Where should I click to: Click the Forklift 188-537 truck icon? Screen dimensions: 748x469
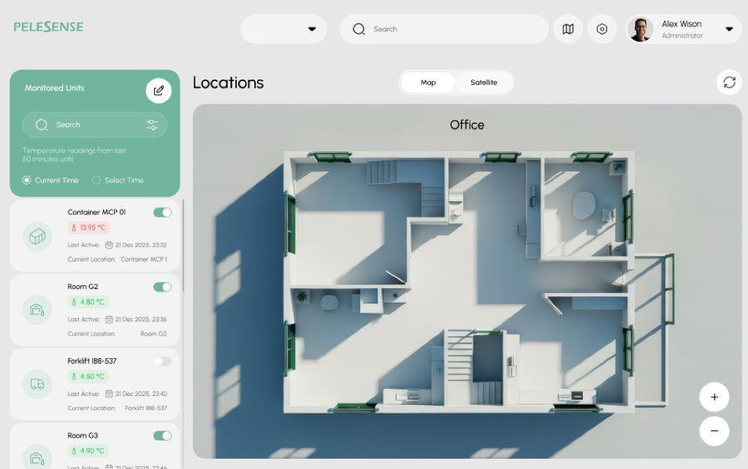(x=37, y=384)
